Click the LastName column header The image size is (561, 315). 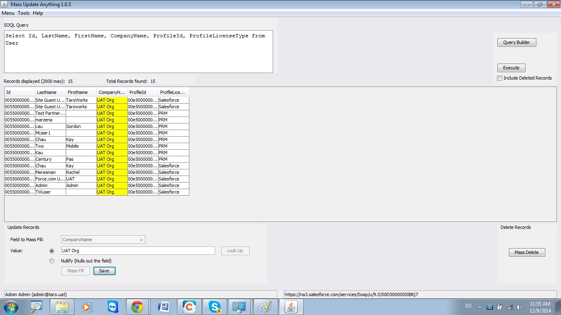[51, 92]
